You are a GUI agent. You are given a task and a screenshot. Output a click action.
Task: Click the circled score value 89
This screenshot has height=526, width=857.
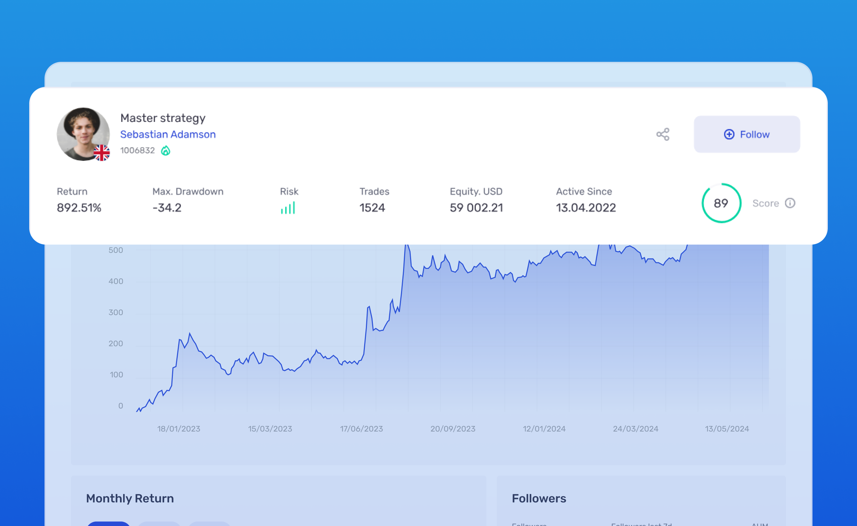(721, 203)
